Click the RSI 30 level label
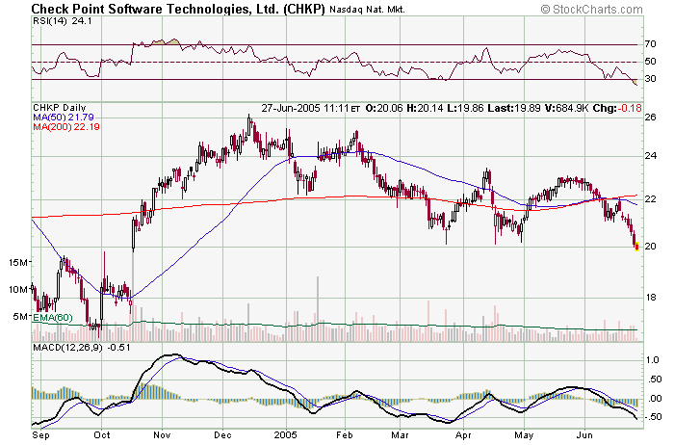Screen dimensions: 674x445 pyautogui.click(x=650, y=79)
